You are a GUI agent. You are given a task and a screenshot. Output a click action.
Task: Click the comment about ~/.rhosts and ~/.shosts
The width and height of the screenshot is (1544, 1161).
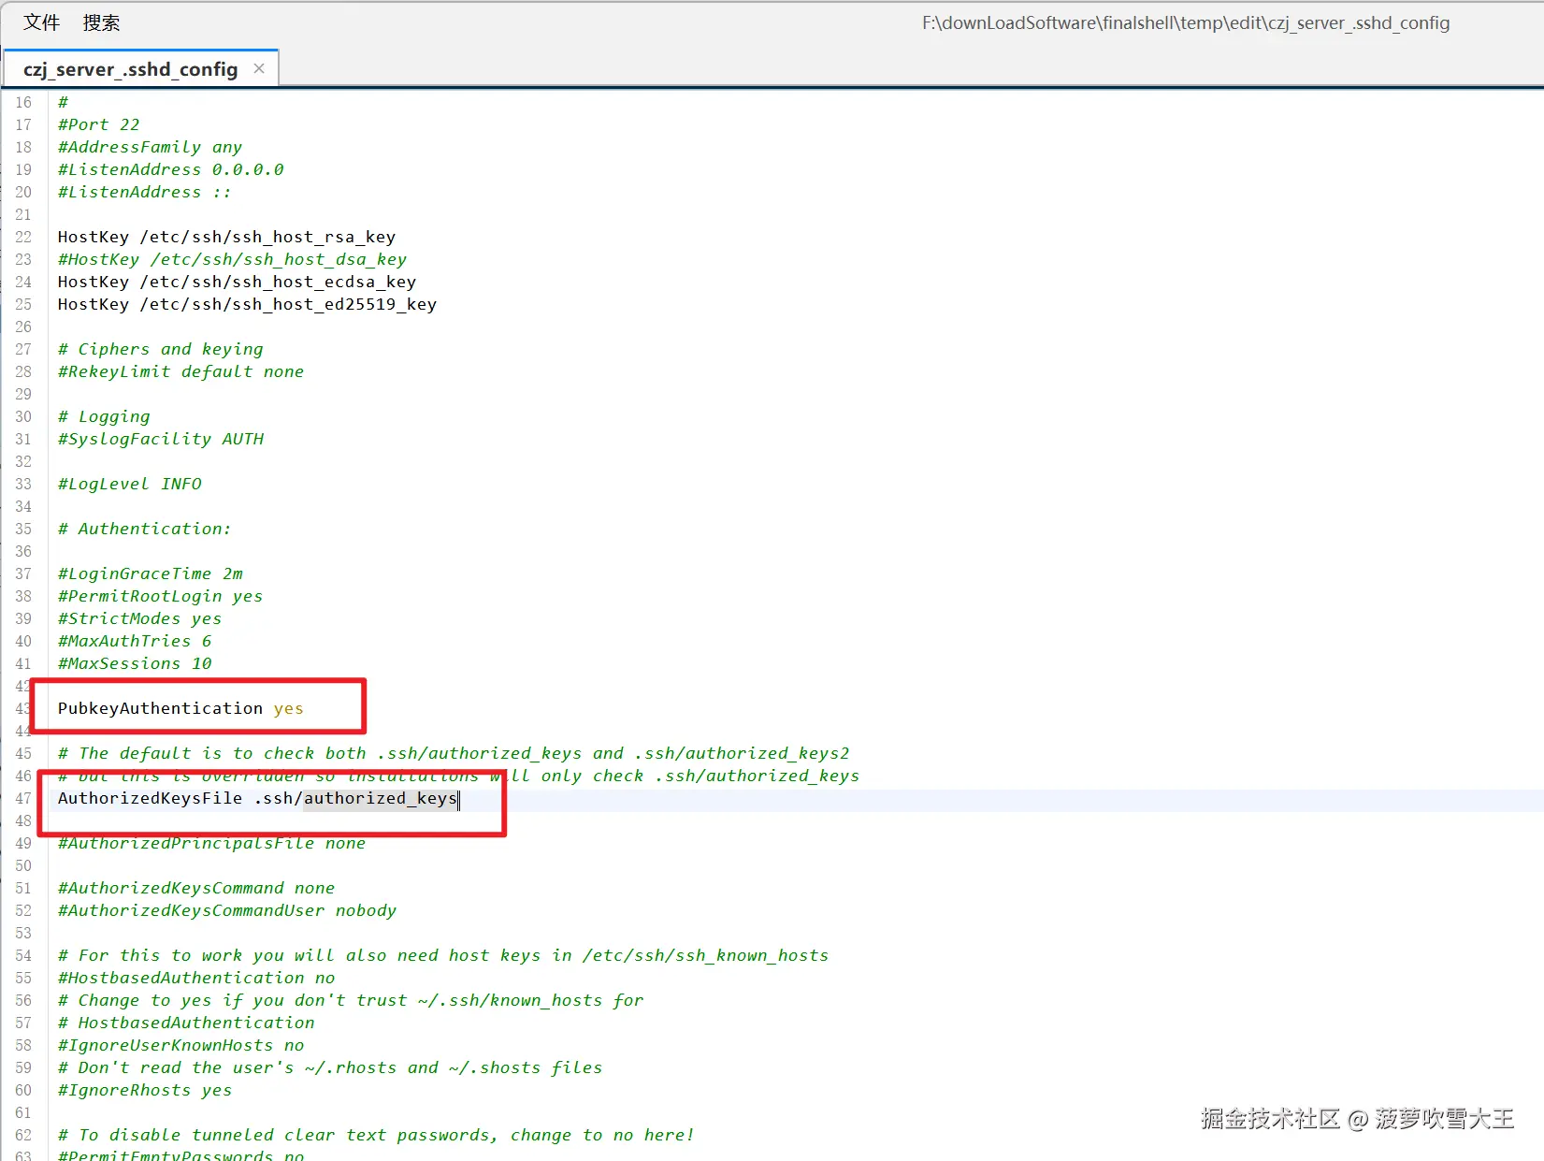330,1067
